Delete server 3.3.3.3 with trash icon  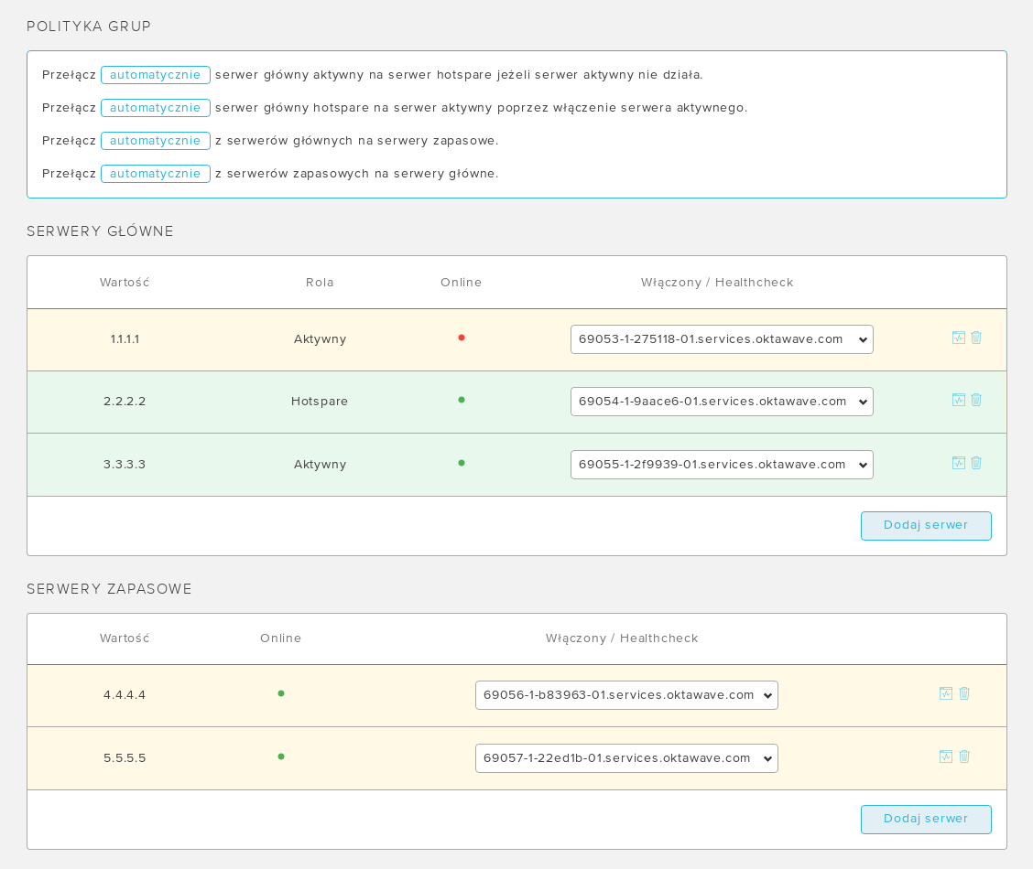(976, 463)
